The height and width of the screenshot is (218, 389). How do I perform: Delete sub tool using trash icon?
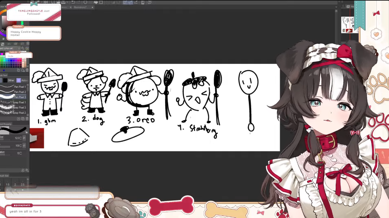(27, 119)
